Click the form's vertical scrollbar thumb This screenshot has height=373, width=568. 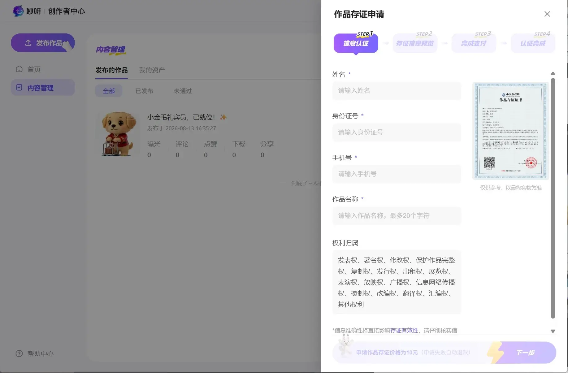coord(553,198)
